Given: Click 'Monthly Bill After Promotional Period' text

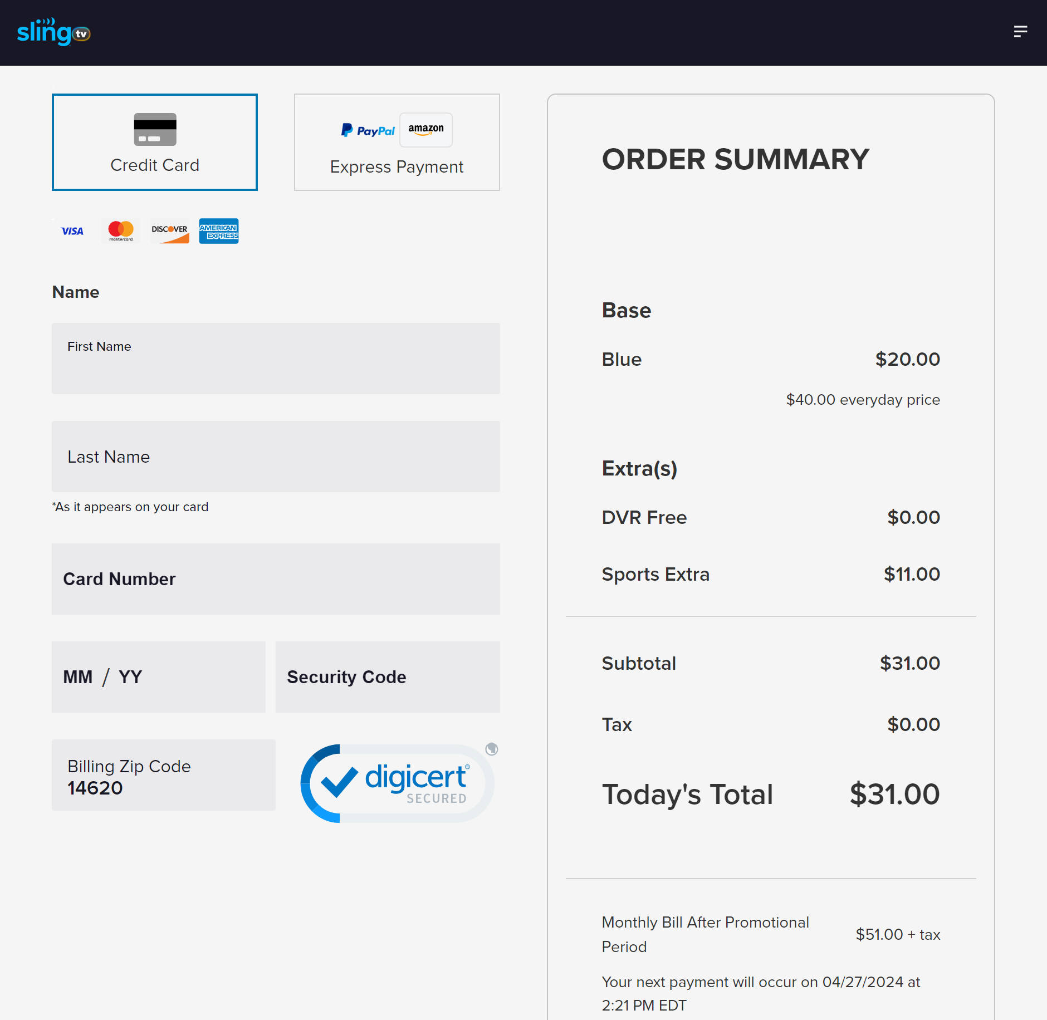Looking at the screenshot, I should point(706,934).
